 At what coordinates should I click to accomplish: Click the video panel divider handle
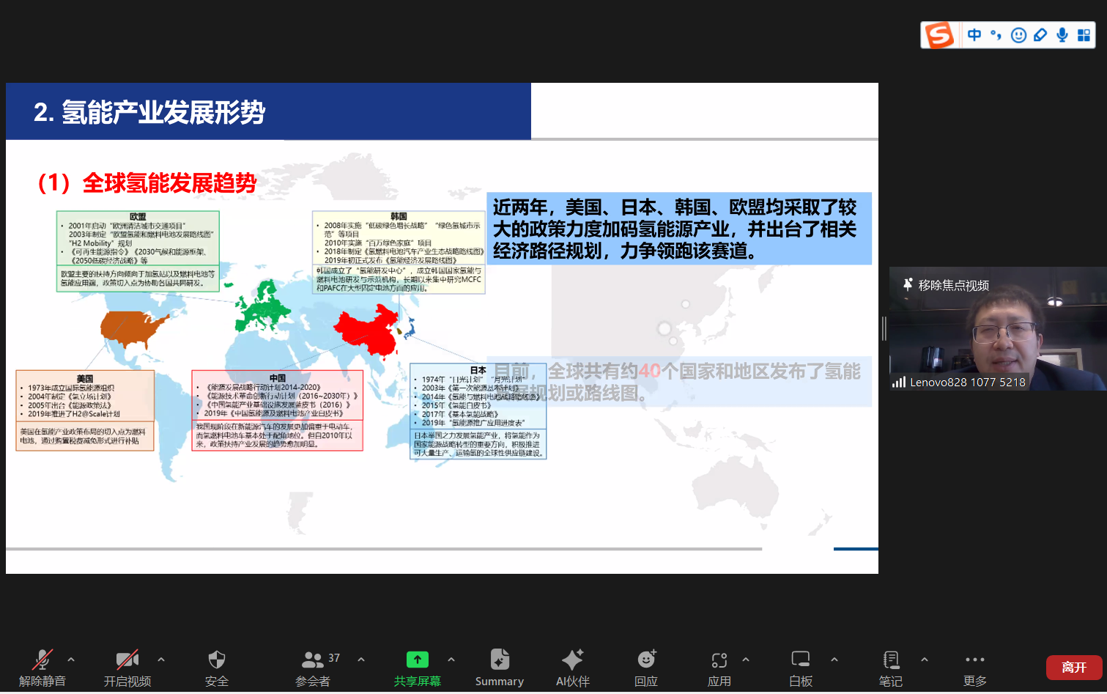[x=884, y=328]
